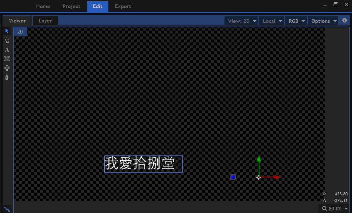Image resolution: width=352 pixels, height=213 pixels.
Task: Click the 2D view label button
Action: coord(20,32)
